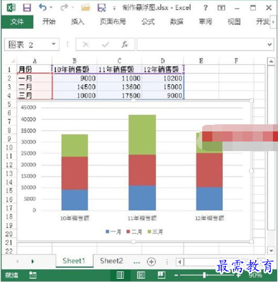Switch to the 开始 ribbon tab
278x282 pixels.
coord(49,22)
